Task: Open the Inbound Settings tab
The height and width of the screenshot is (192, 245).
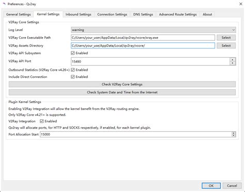Action: [79, 14]
